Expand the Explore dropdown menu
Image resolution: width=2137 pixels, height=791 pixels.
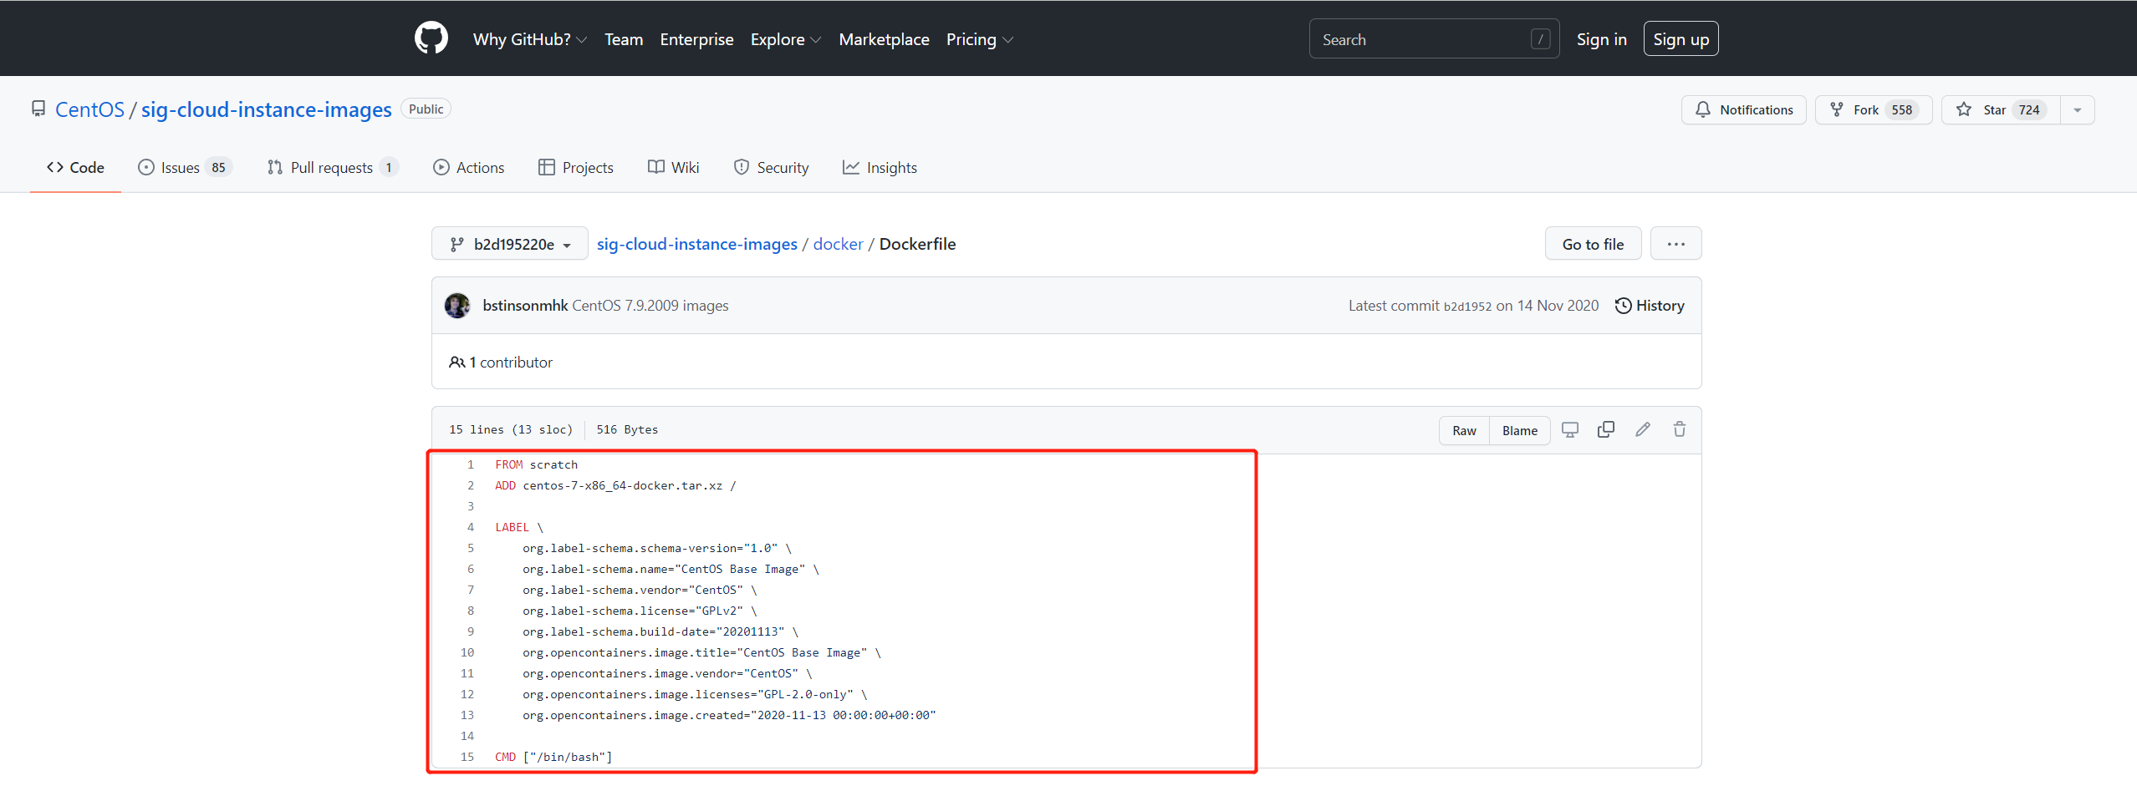point(785,39)
